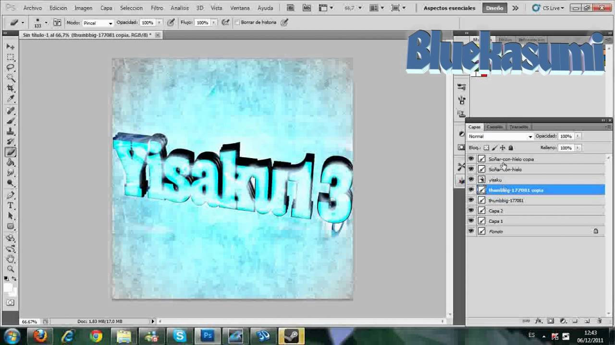
Task: Open the Archivo menu
Action: 33,8
